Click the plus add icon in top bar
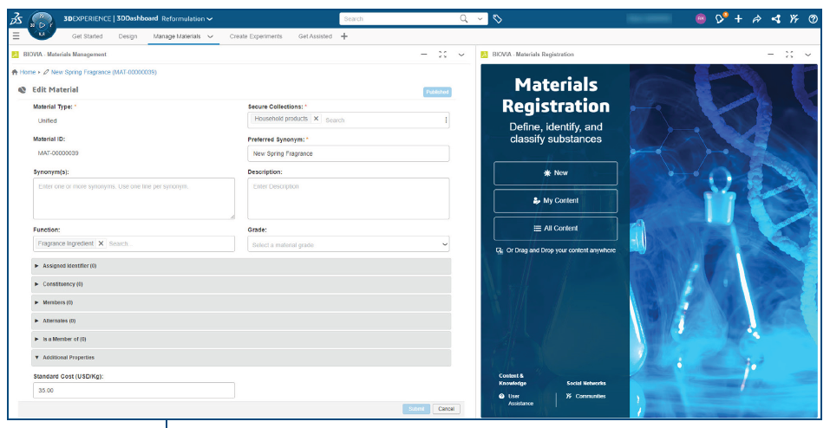 [738, 18]
